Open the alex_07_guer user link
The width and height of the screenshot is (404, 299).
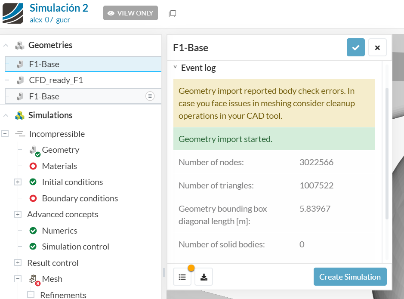tap(49, 20)
